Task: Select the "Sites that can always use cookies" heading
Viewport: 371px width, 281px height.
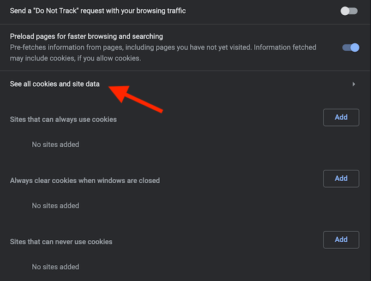Action: [63, 119]
